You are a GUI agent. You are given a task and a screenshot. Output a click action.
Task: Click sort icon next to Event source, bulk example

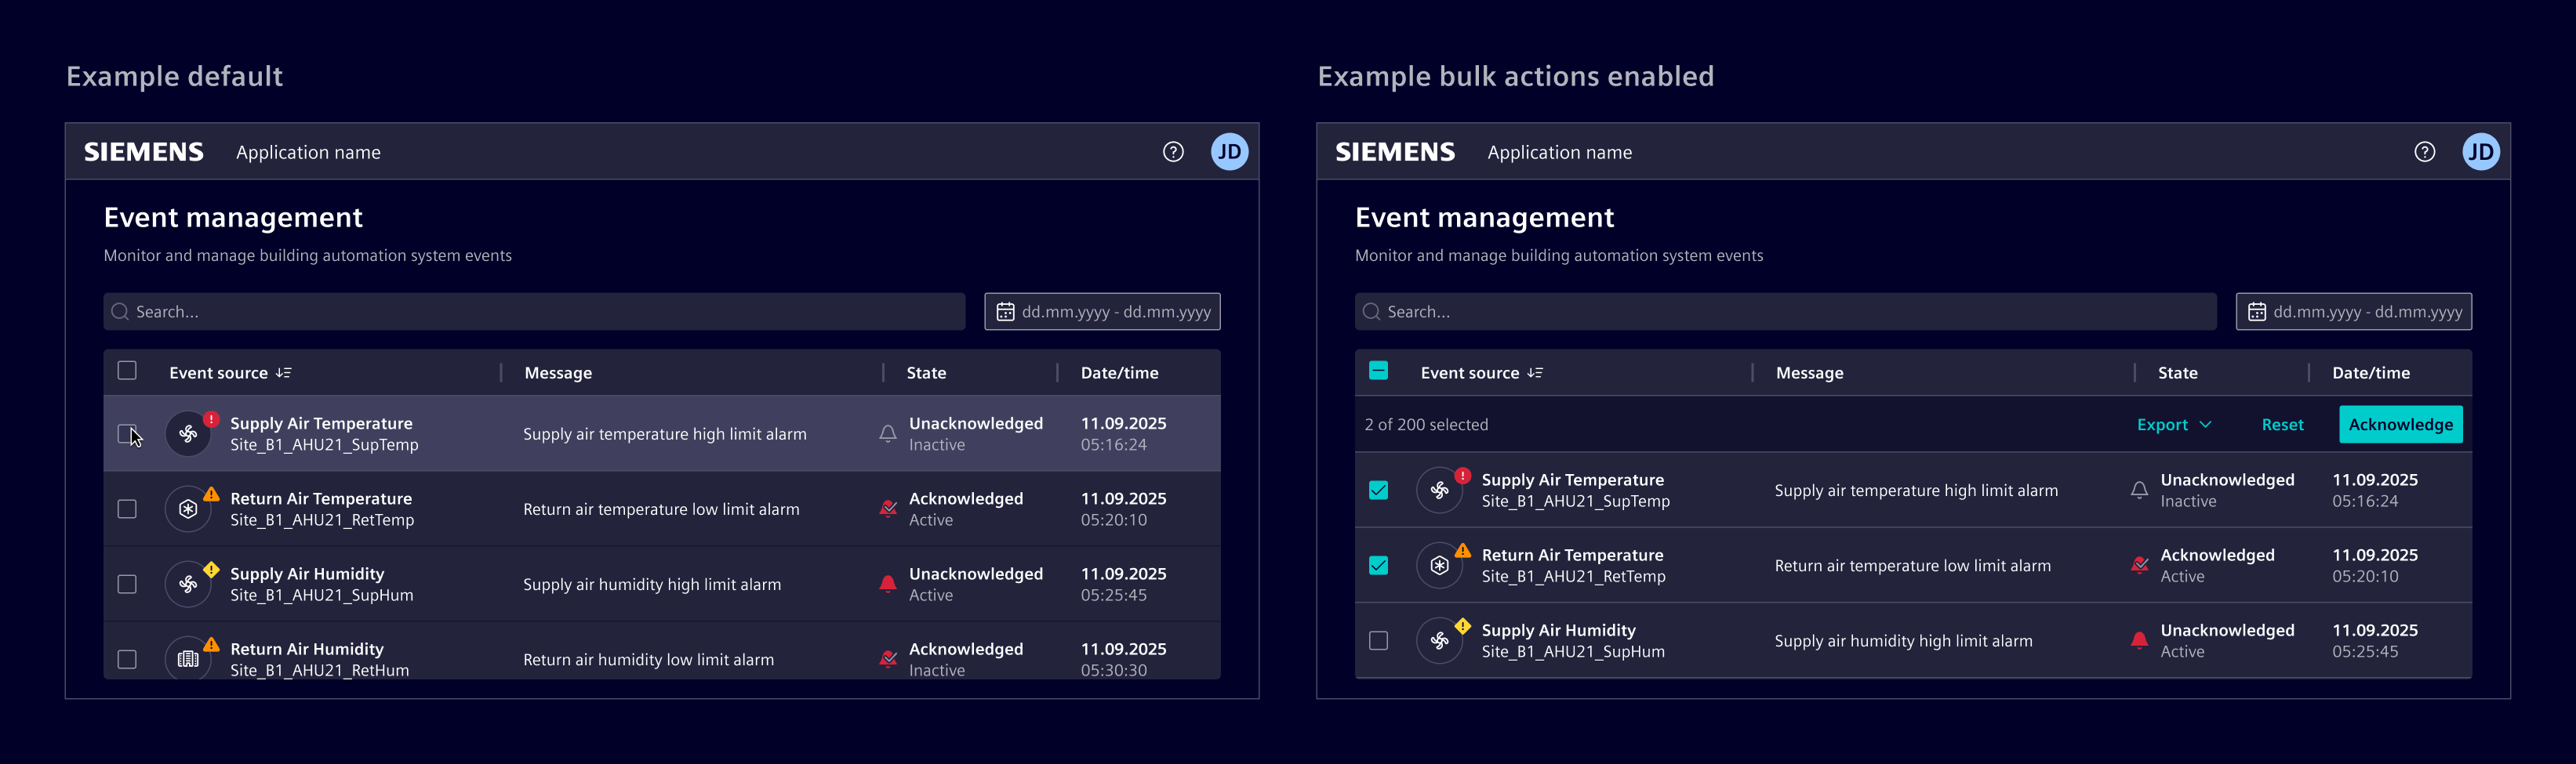click(x=1535, y=372)
